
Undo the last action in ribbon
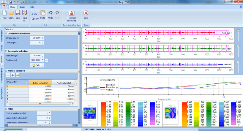[51, 13]
